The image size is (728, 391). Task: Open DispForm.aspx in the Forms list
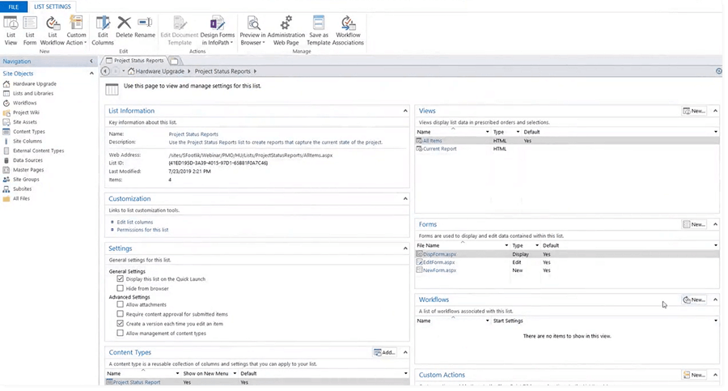coord(440,253)
